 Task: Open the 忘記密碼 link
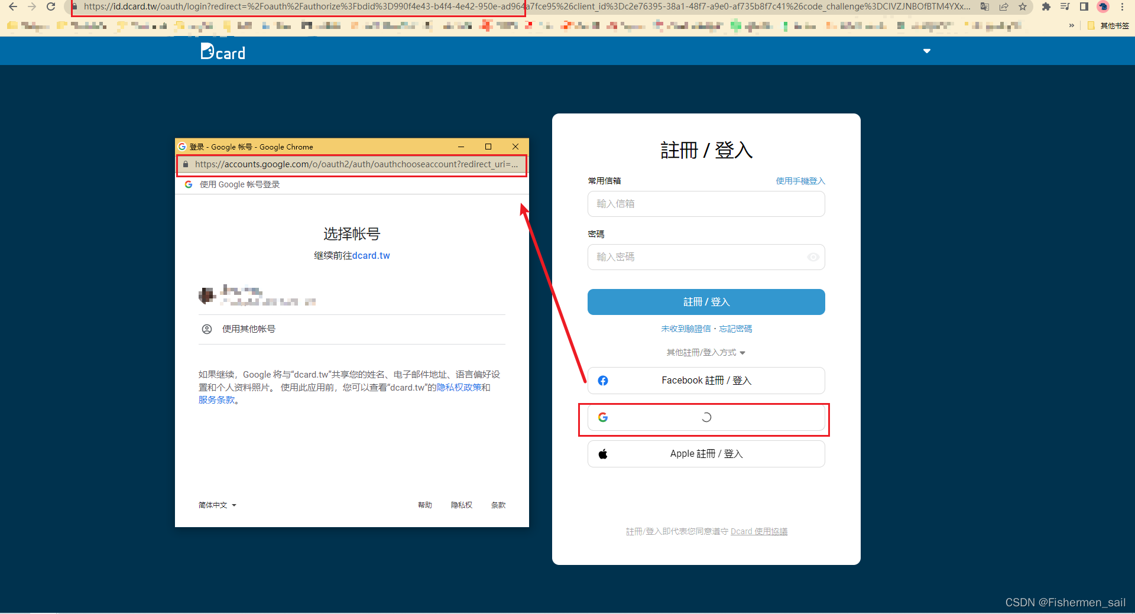(x=735, y=329)
